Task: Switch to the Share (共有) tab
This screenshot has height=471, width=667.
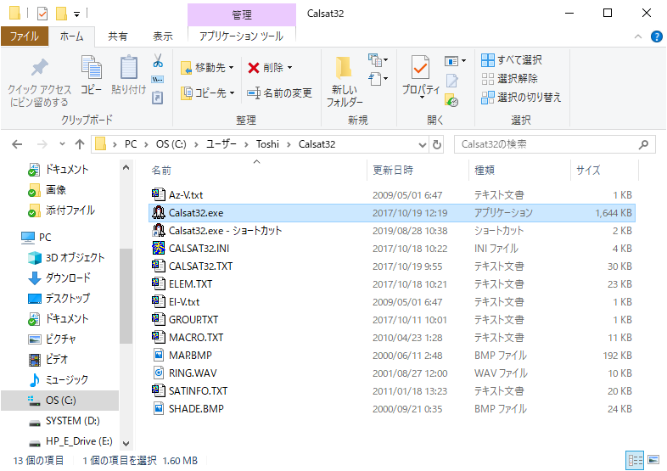Action: click(117, 36)
